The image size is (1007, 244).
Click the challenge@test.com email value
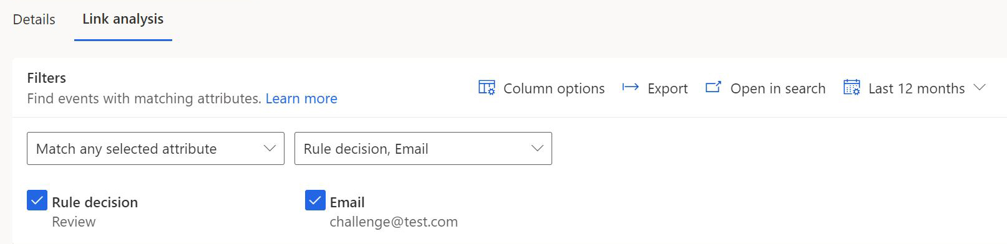[394, 222]
